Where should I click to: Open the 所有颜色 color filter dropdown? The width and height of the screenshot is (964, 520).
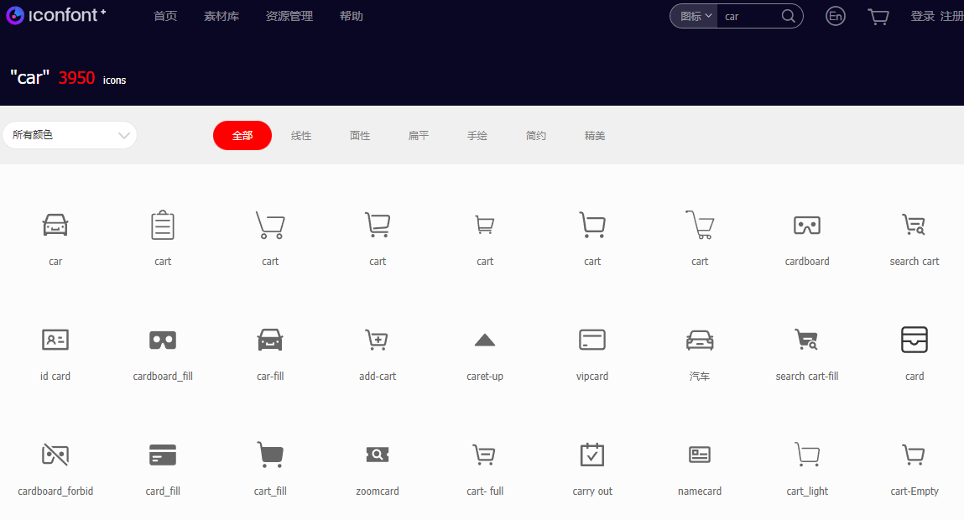(70, 135)
